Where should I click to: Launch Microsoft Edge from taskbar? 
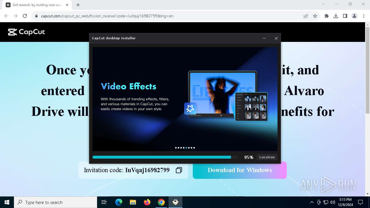click(119, 202)
